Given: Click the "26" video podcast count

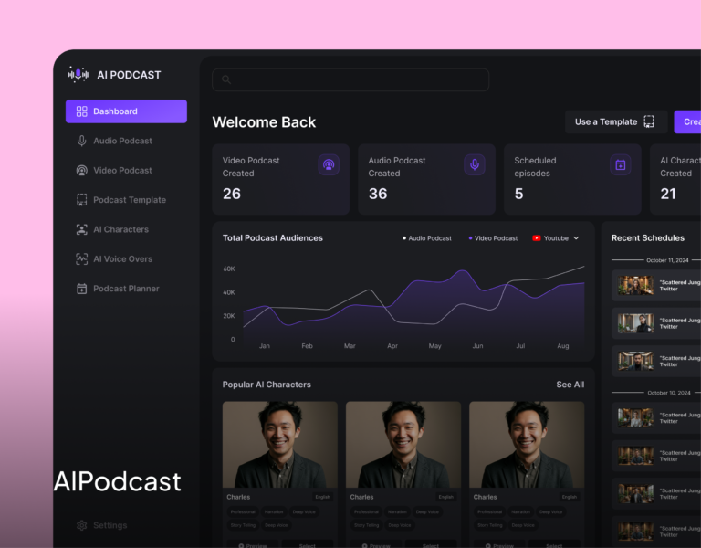Looking at the screenshot, I should (232, 194).
